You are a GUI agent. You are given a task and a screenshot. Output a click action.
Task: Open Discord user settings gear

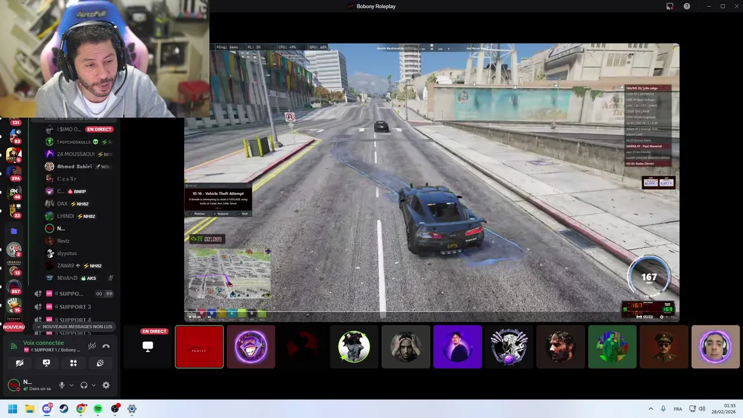pos(106,385)
